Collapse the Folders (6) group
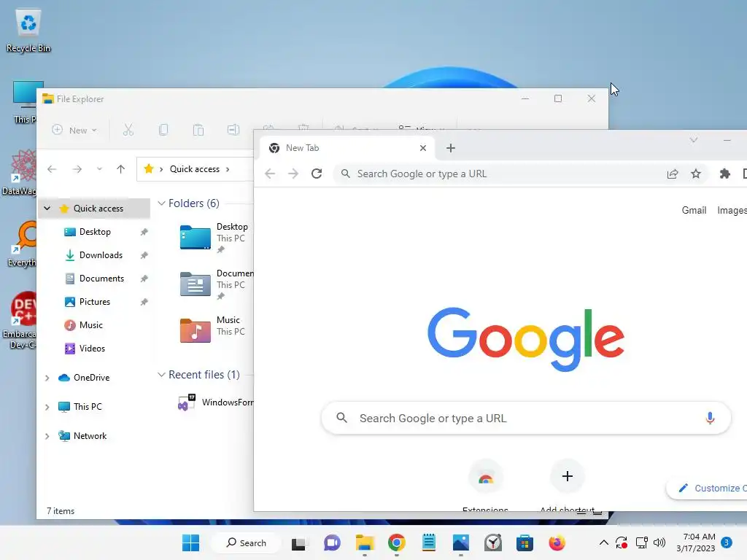The height and width of the screenshot is (560, 747). point(161,203)
